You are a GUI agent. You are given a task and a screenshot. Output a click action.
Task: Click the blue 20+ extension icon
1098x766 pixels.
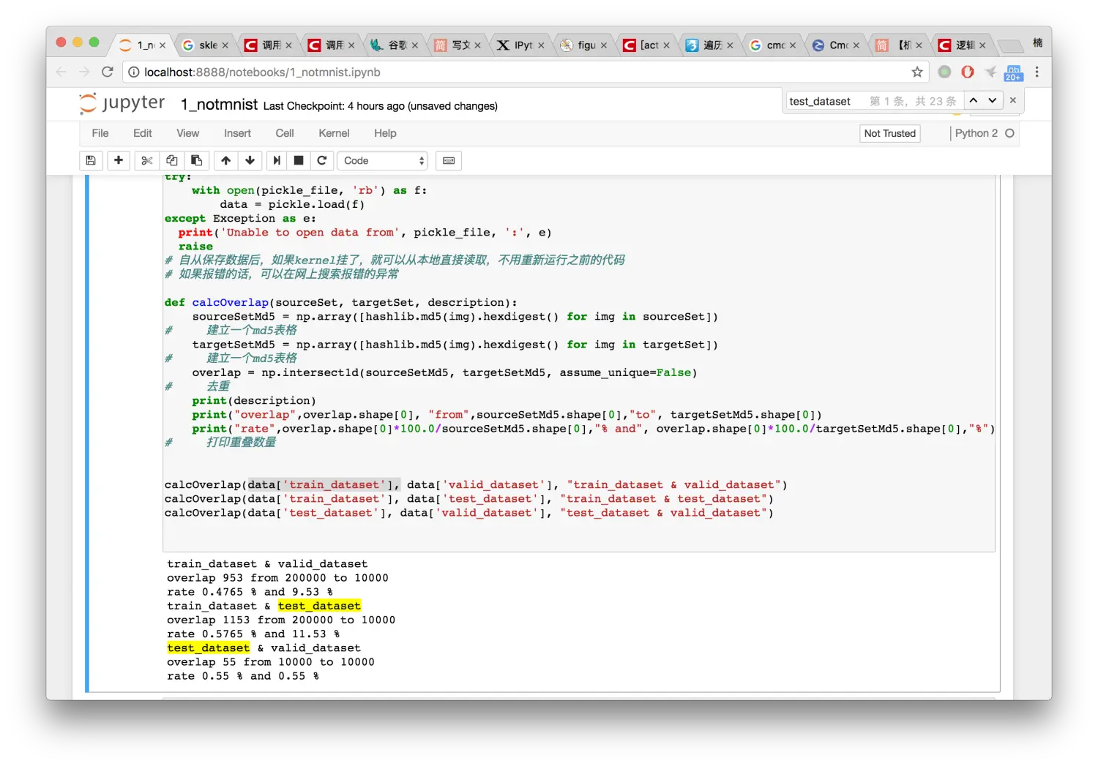coord(1014,72)
